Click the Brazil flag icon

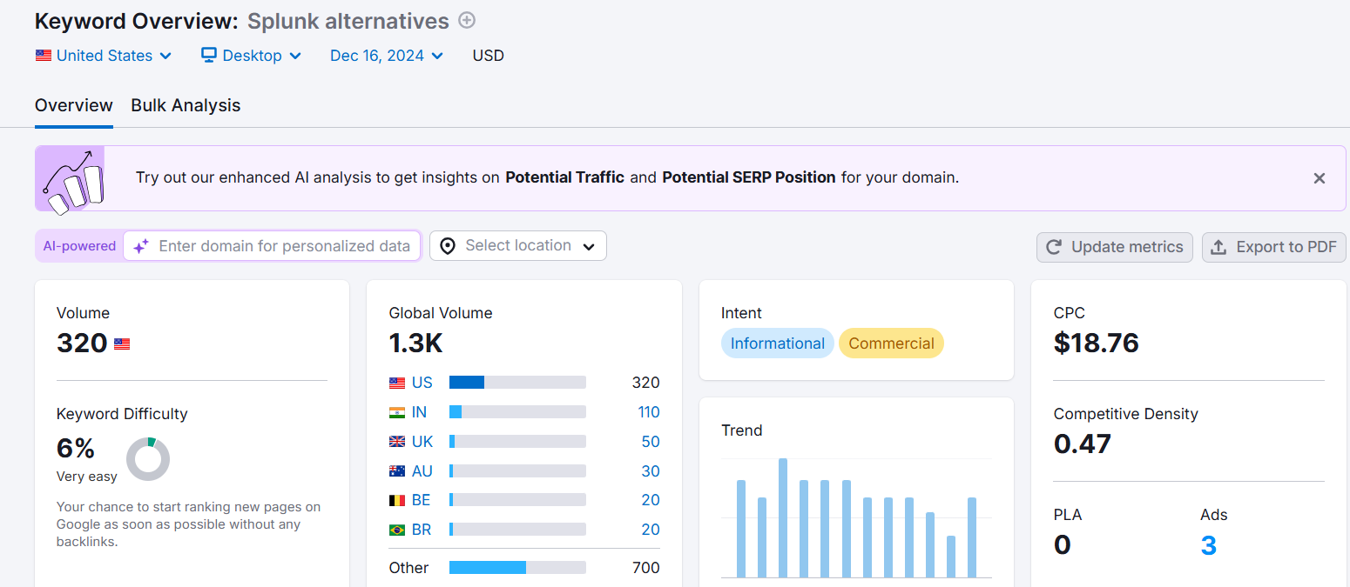click(397, 530)
